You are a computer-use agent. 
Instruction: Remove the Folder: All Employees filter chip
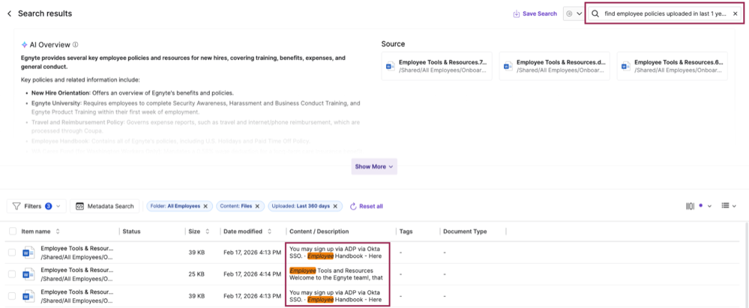(205, 206)
